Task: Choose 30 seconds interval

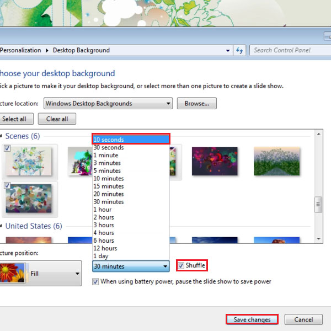Action: (x=131, y=147)
